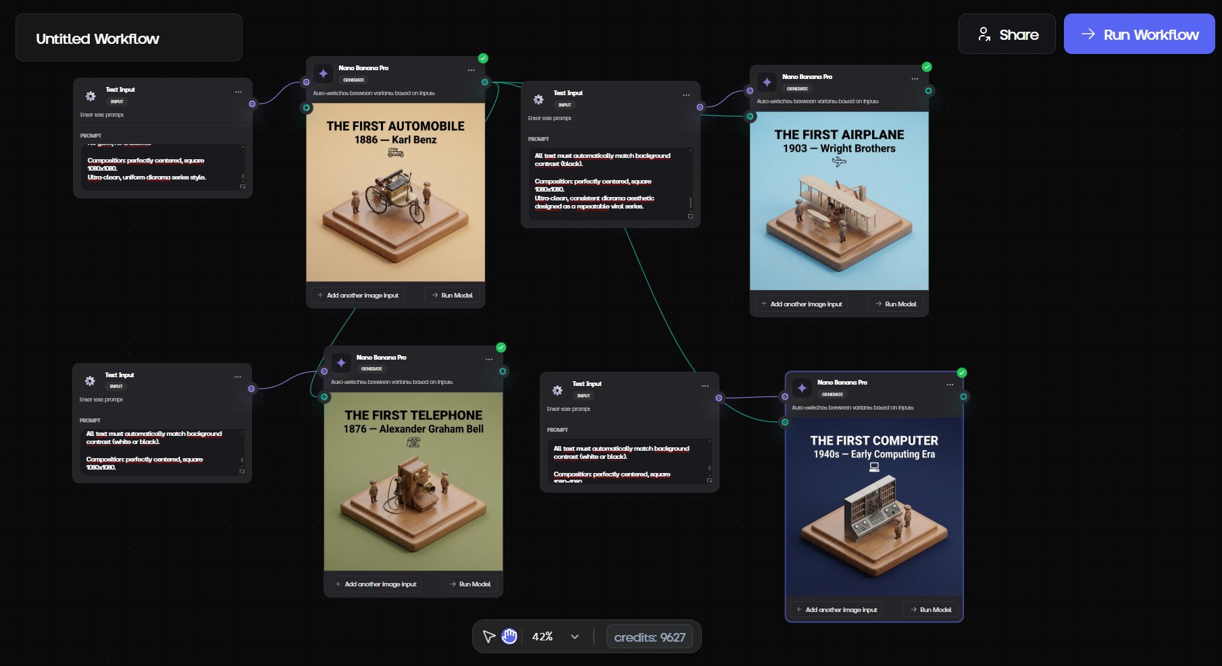Click the sparkle icon on the automobile node
The height and width of the screenshot is (666, 1222).
pyautogui.click(x=324, y=74)
